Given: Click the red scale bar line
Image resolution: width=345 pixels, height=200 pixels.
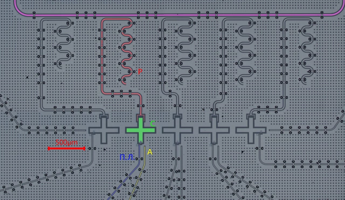Looking at the screenshot, I should pos(66,148).
